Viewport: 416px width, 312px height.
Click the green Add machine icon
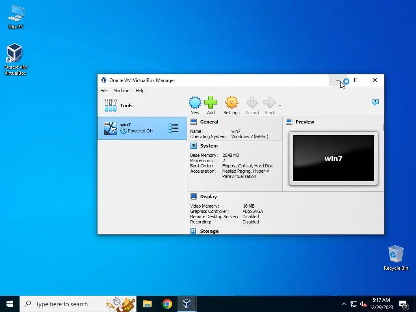[211, 102]
